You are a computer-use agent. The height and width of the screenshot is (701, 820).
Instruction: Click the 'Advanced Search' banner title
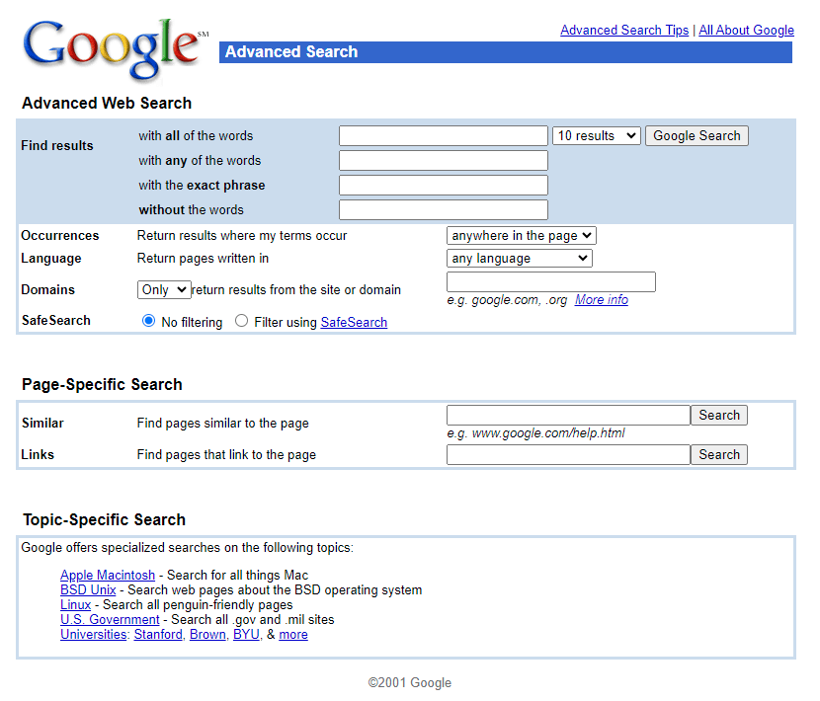291,51
